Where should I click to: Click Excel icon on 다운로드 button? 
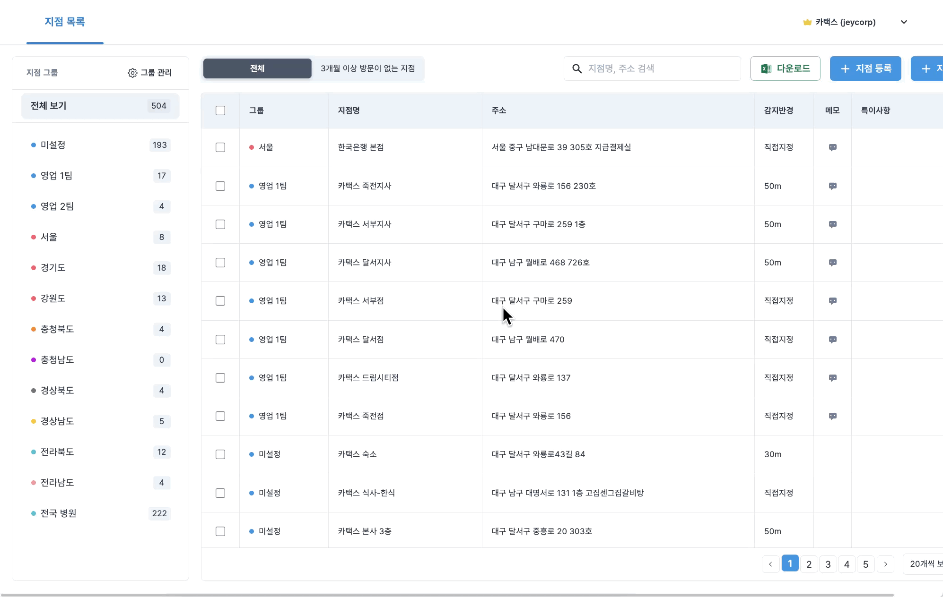[766, 68]
